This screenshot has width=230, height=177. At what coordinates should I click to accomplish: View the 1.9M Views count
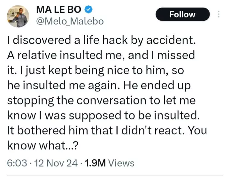click(96, 163)
